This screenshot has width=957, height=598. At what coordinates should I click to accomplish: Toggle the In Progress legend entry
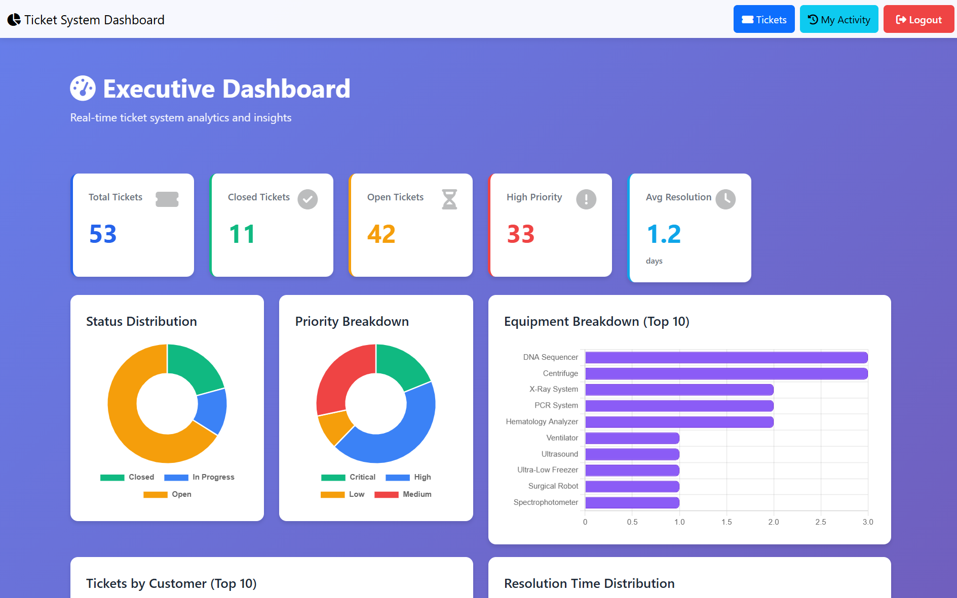point(199,477)
